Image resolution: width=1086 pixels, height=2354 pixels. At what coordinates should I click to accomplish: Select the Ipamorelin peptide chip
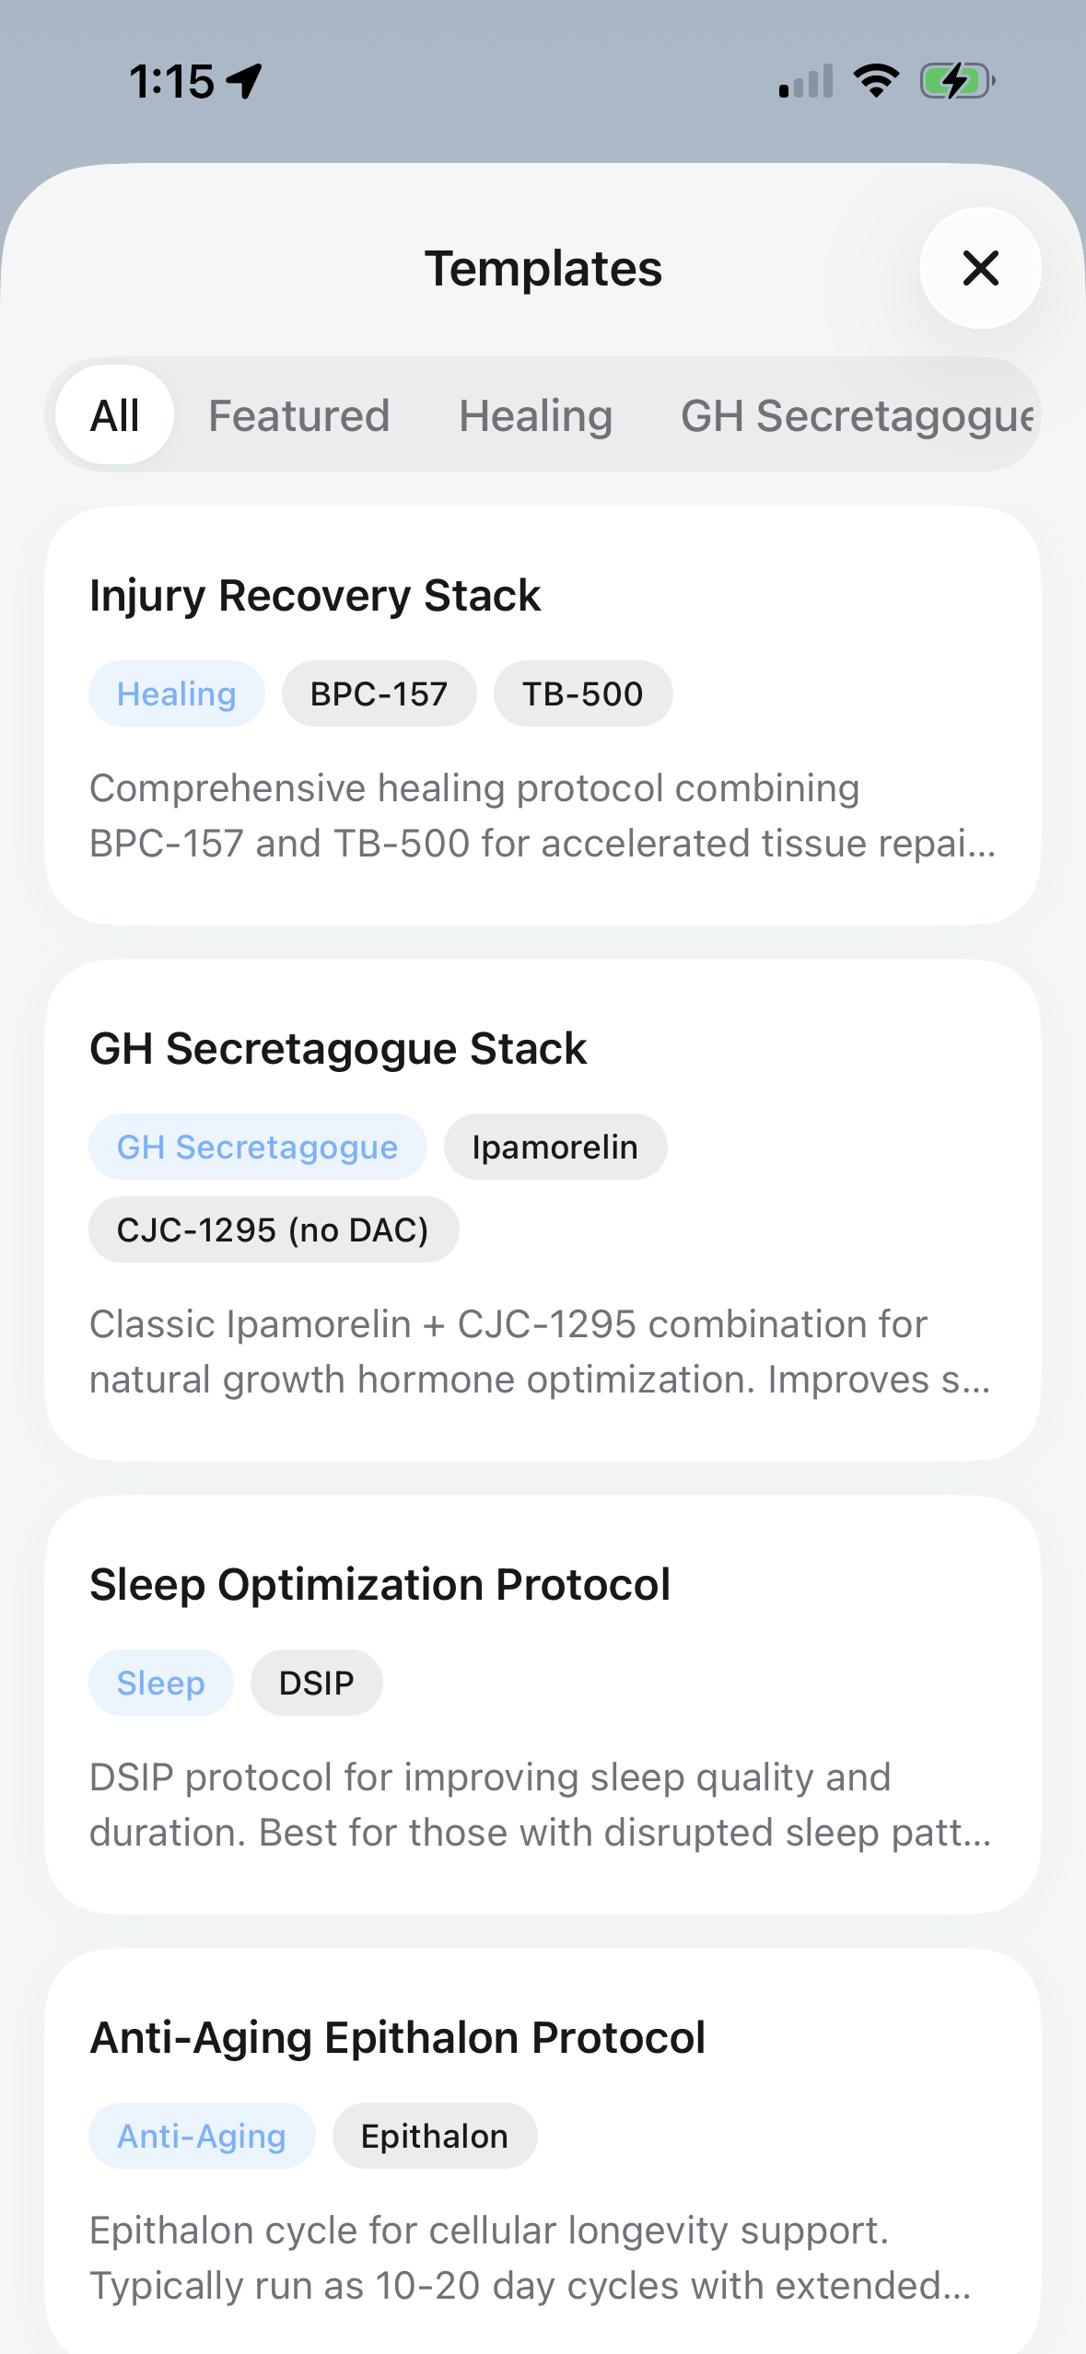coord(555,1147)
